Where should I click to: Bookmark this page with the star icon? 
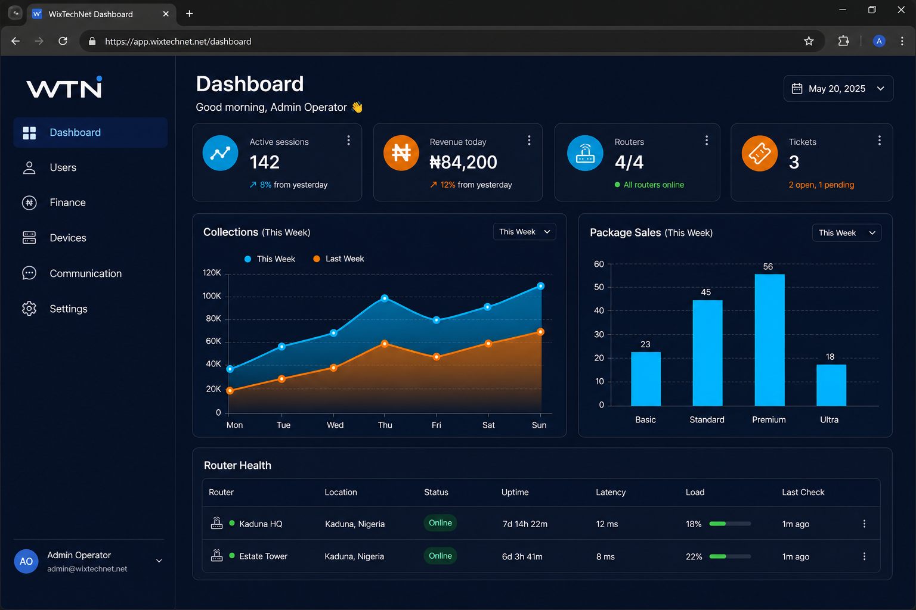(x=809, y=41)
